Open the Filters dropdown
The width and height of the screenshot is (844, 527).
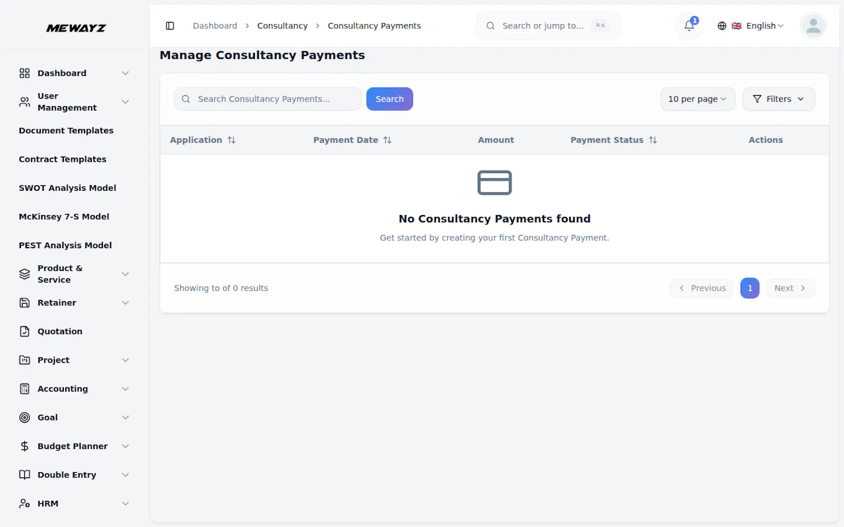(779, 99)
